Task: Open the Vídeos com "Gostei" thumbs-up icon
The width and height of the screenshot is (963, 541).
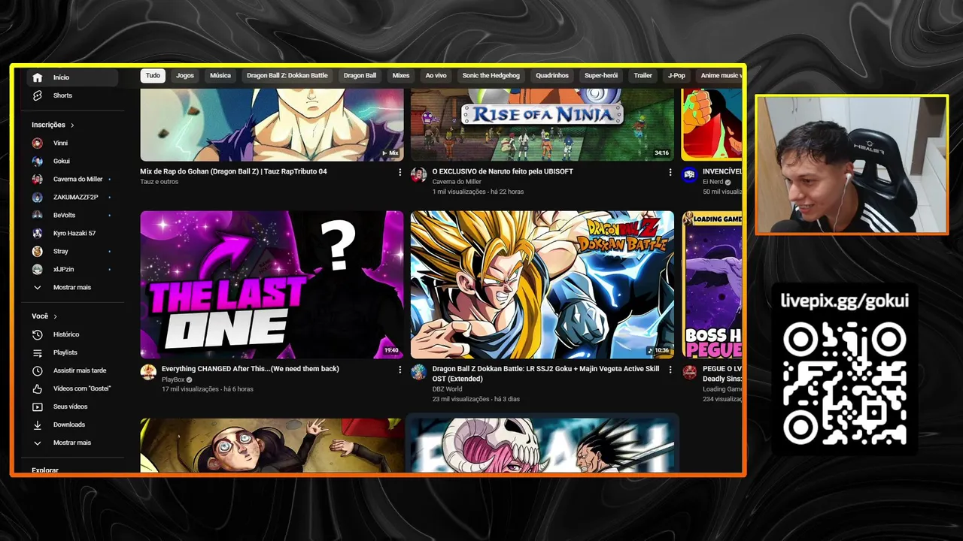Action: 38,388
